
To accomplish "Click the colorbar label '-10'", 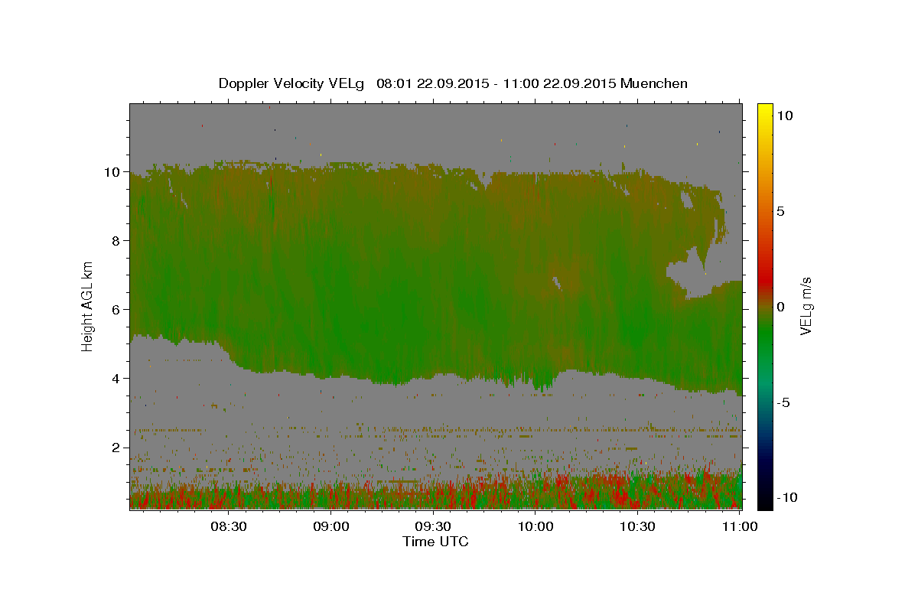I will point(787,498).
